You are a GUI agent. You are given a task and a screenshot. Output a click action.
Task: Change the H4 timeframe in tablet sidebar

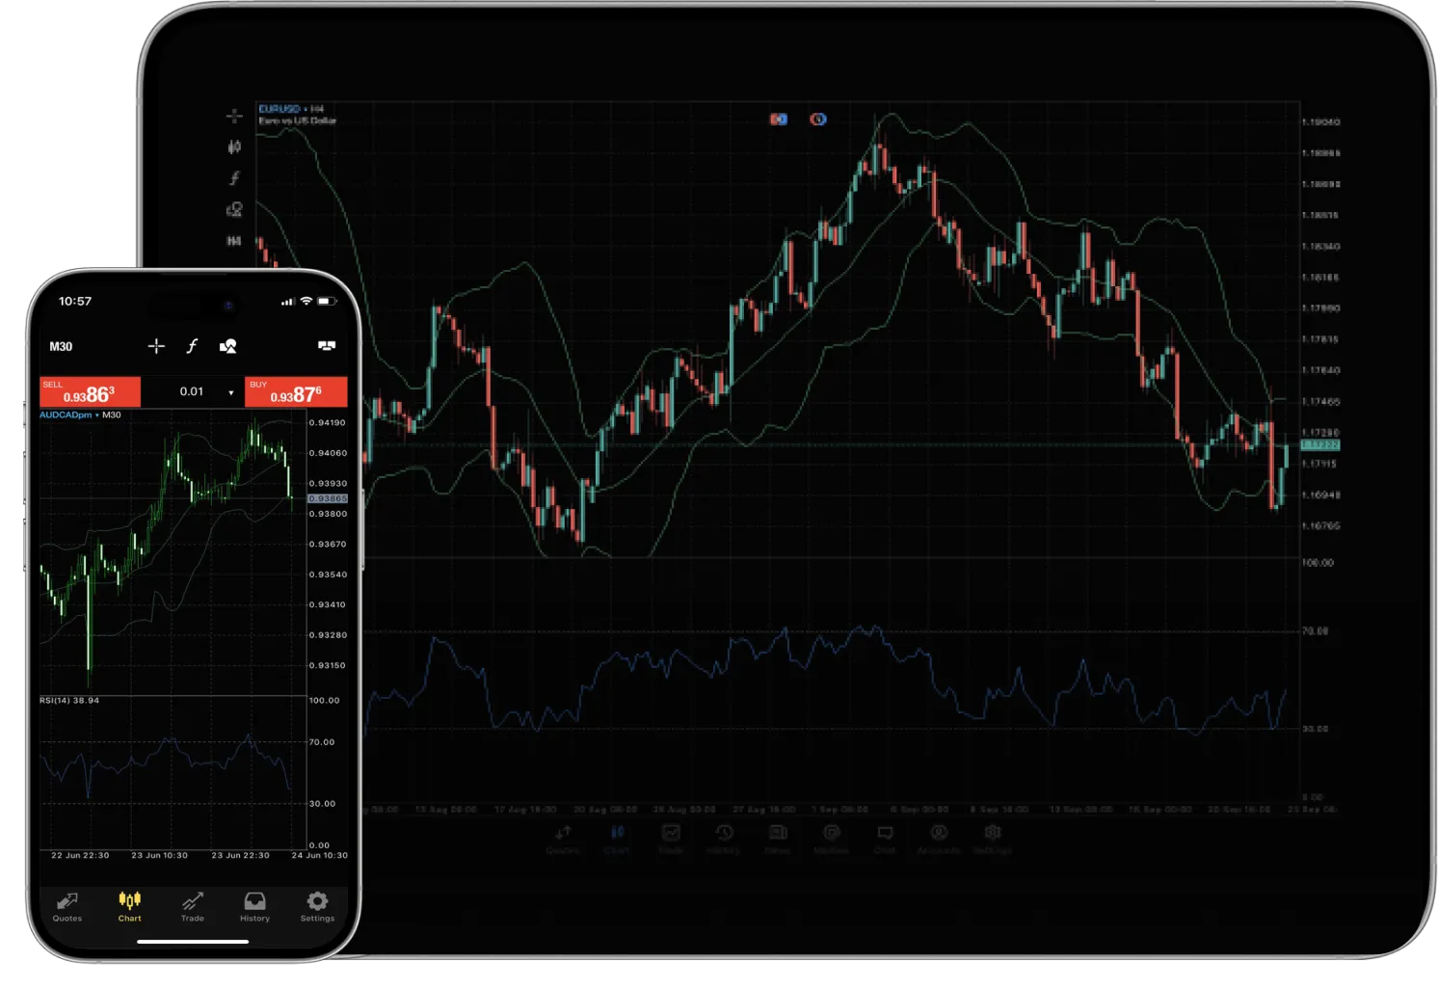[234, 241]
